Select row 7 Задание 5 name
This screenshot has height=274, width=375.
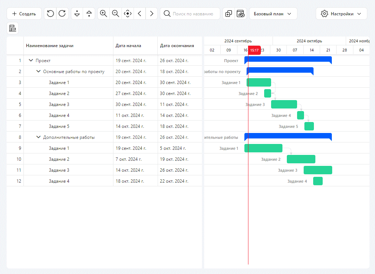59,126
